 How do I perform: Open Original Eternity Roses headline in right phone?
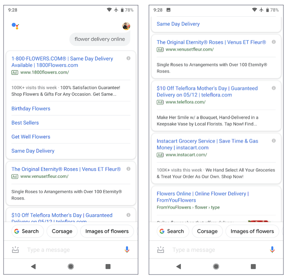tap(211, 42)
